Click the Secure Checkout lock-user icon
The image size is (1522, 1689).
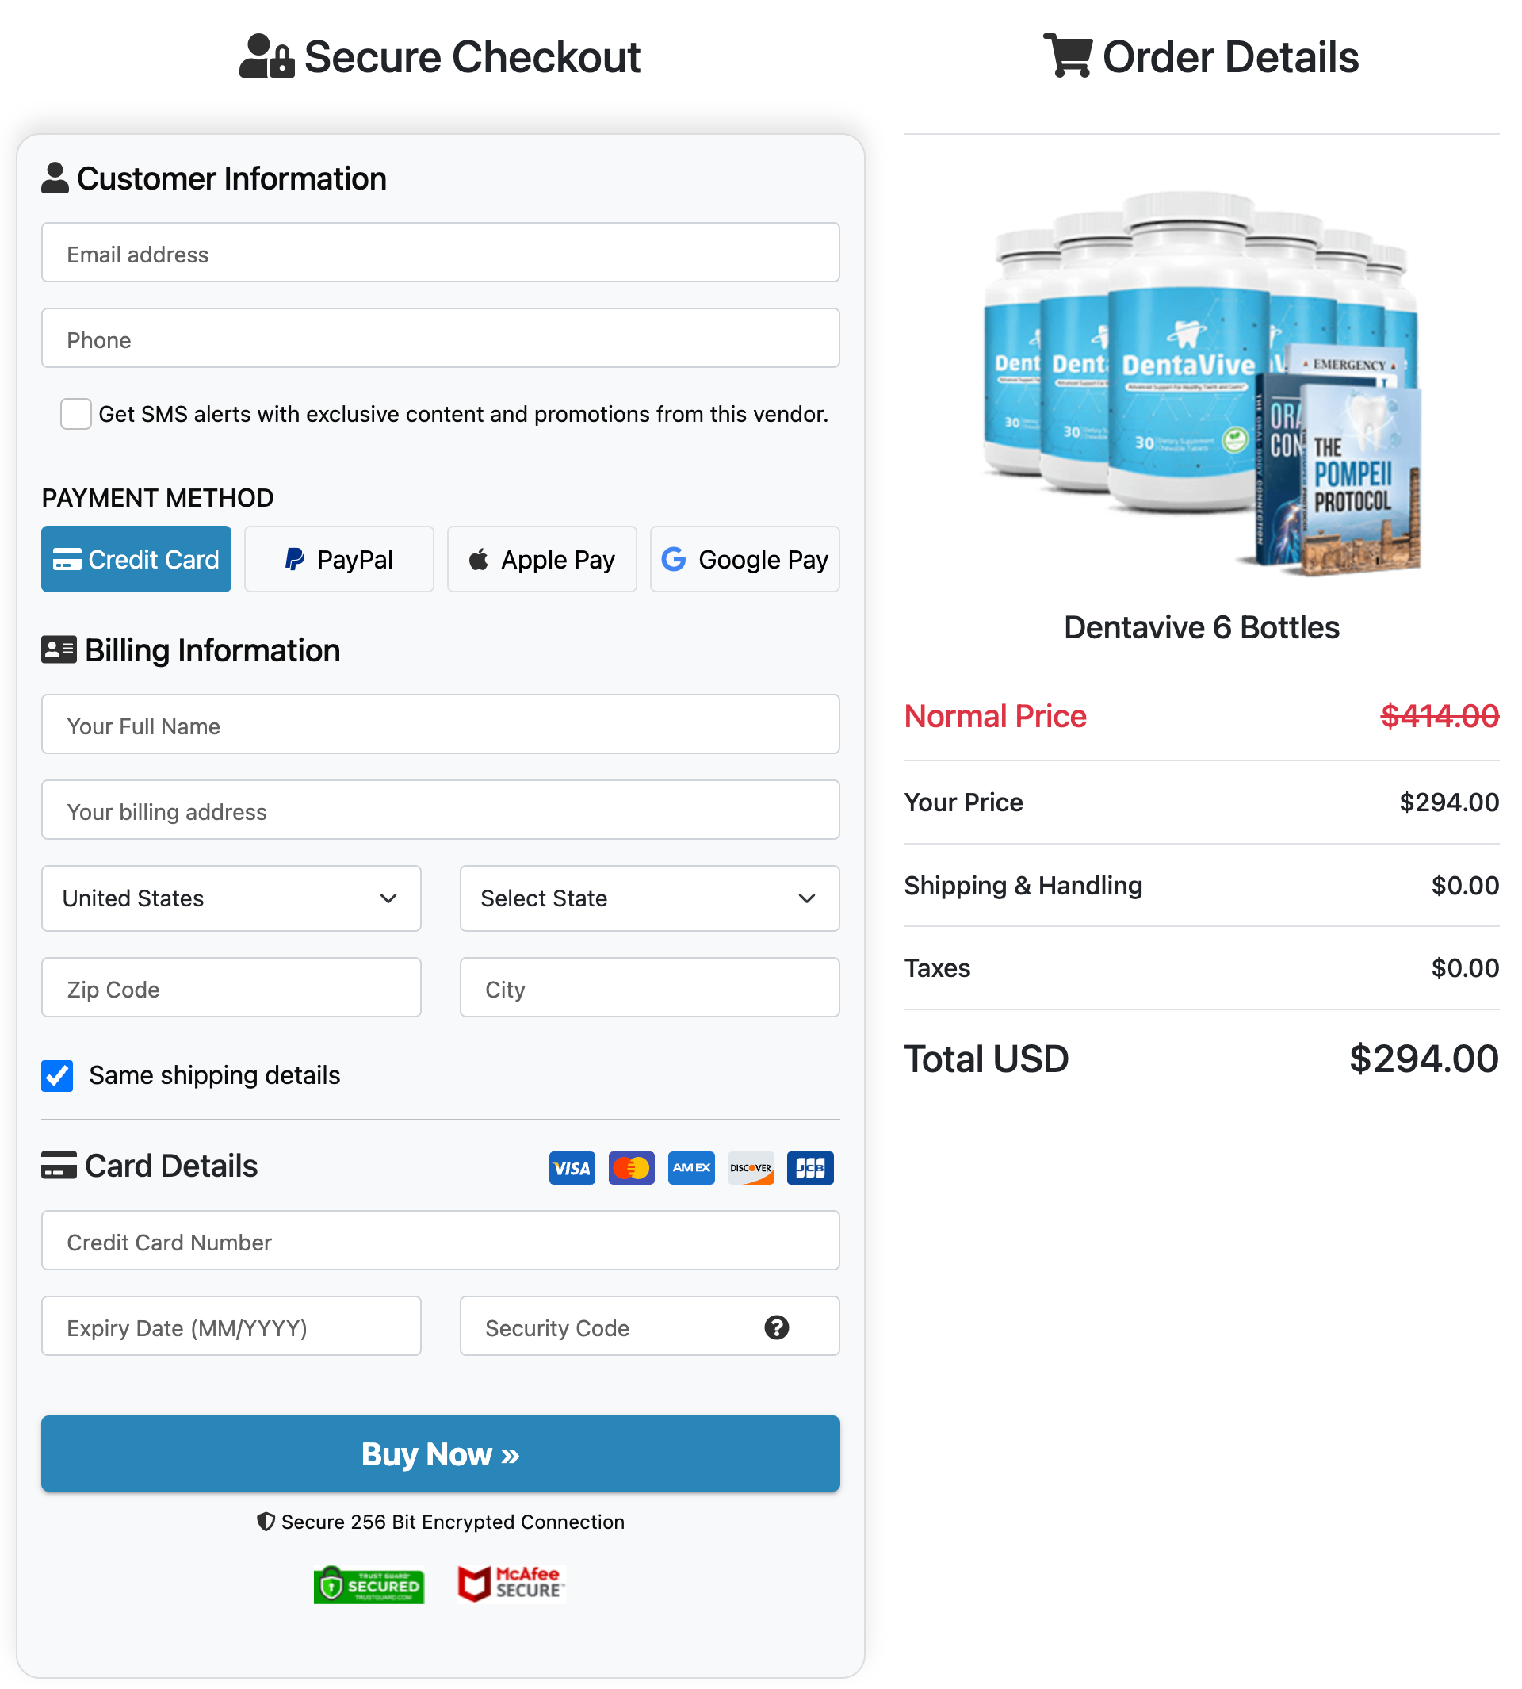click(267, 56)
